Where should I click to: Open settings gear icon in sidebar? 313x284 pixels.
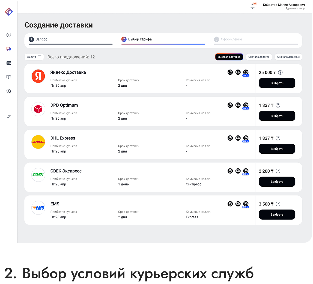pyautogui.click(x=9, y=91)
